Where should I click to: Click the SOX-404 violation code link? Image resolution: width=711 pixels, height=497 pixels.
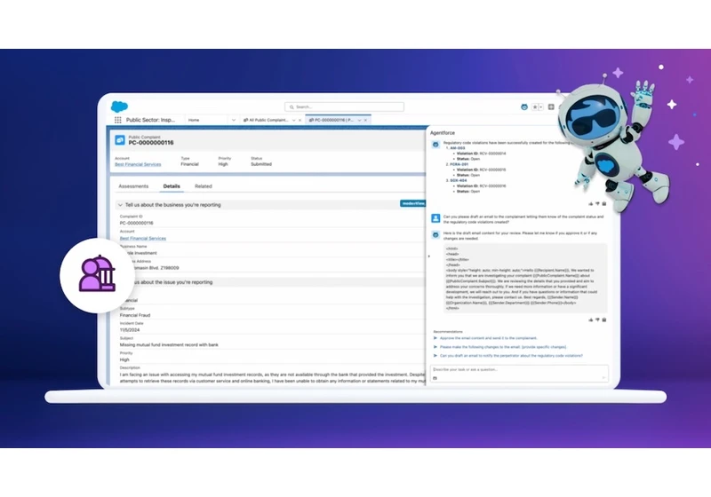point(459,180)
